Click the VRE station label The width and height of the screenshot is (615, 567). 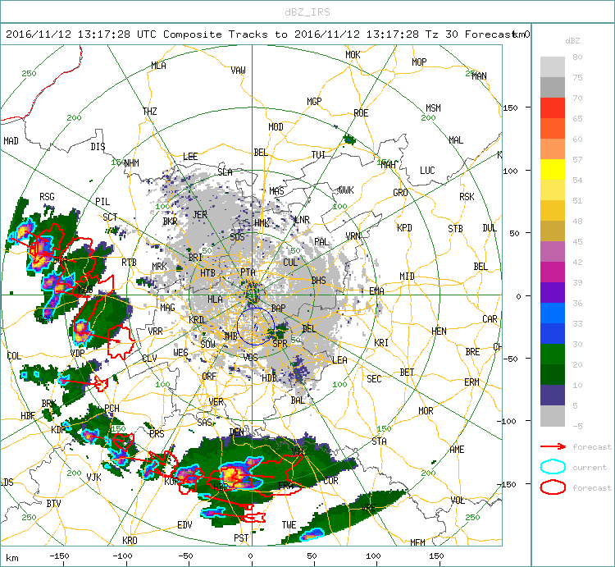point(368,507)
